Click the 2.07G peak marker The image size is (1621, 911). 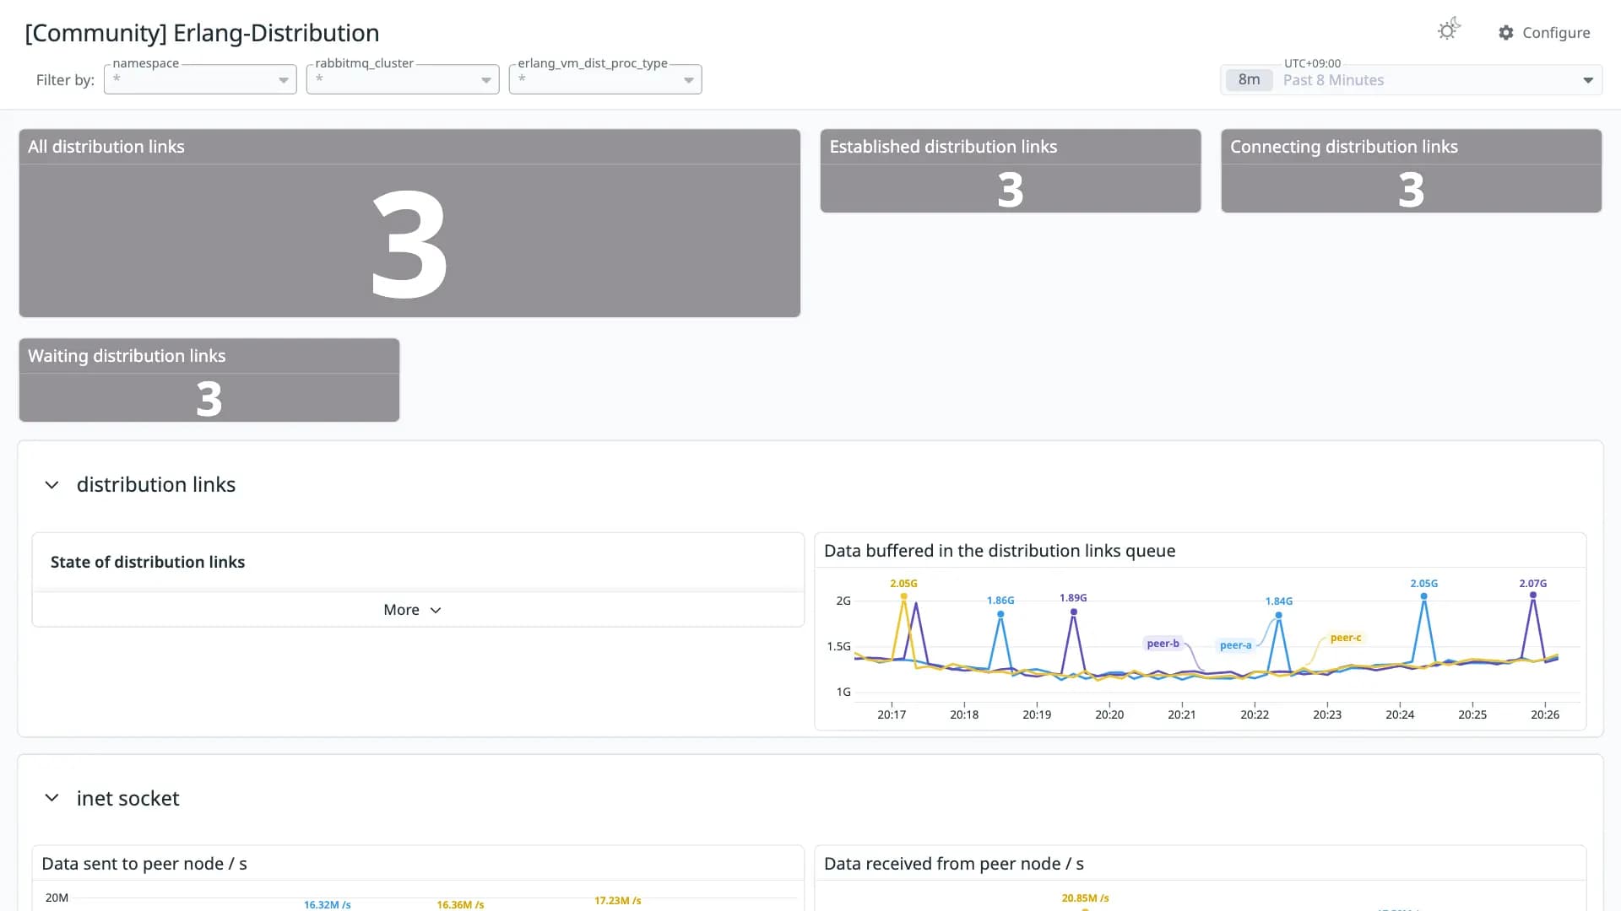tap(1533, 596)
